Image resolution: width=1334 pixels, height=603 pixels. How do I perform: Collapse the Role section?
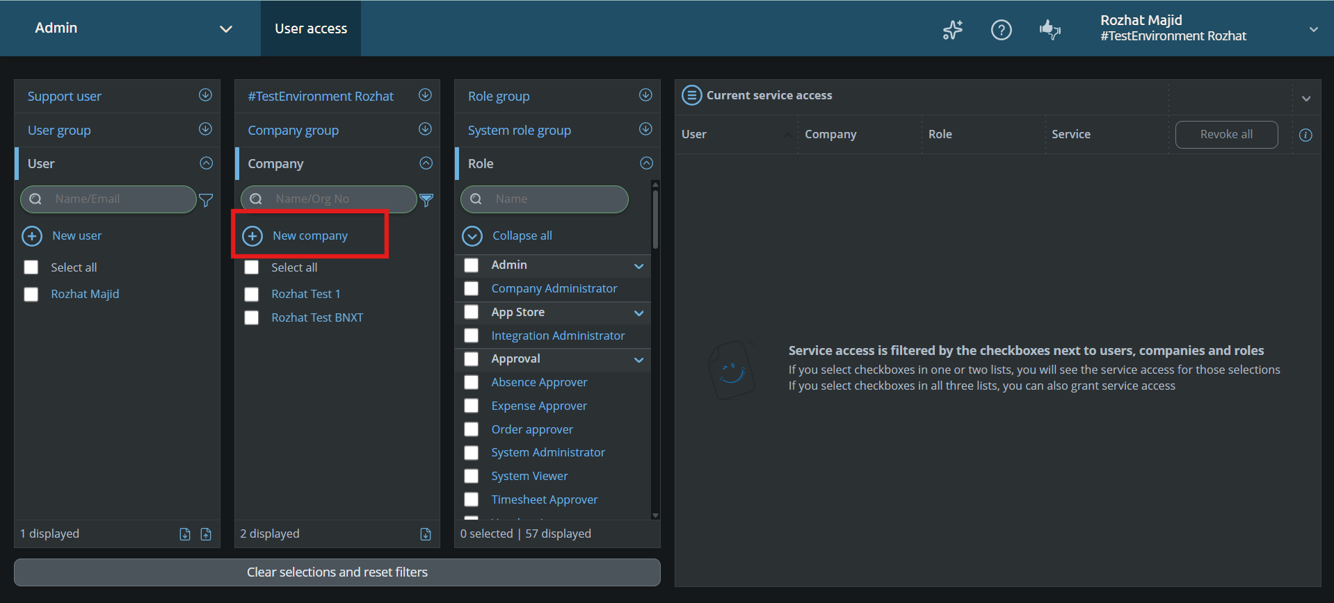646,163
